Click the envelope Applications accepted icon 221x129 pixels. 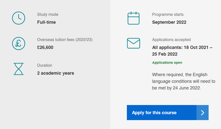pyautogui.click(x=133, y=43)
